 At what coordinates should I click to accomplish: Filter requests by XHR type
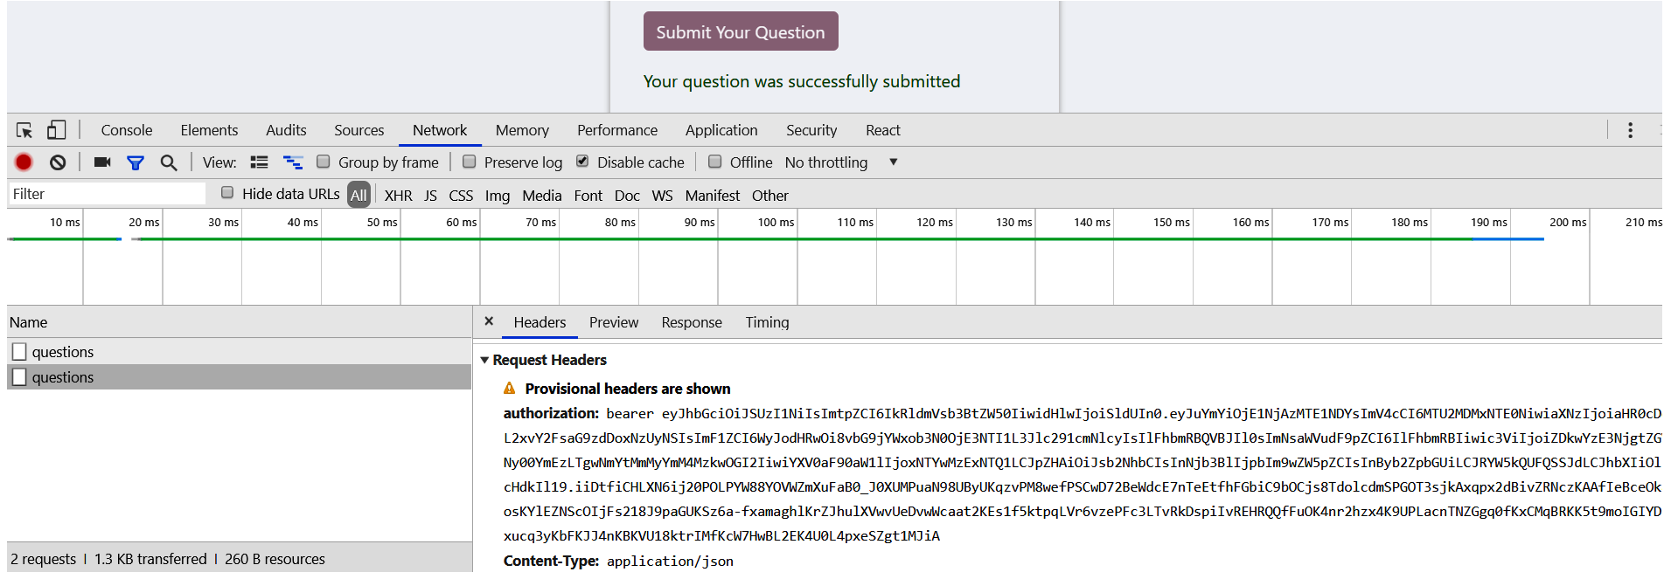coord(398,196)
